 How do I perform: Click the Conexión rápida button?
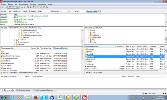92,11
